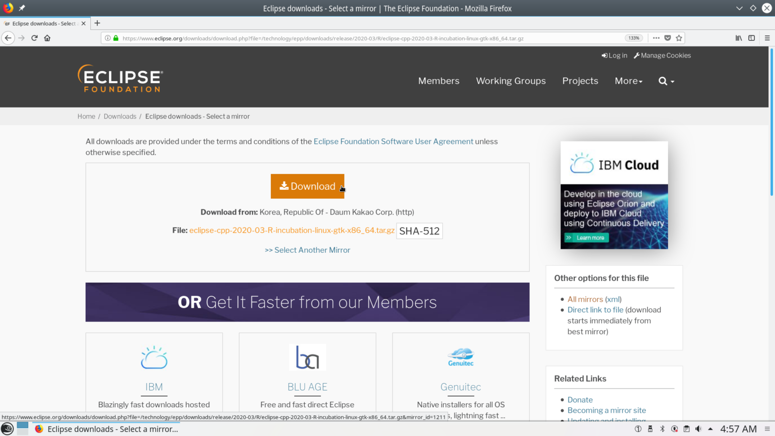This screenshot has width=775, height=436.
Task: Click the orange Download button
Action: [x=307, y=186]
